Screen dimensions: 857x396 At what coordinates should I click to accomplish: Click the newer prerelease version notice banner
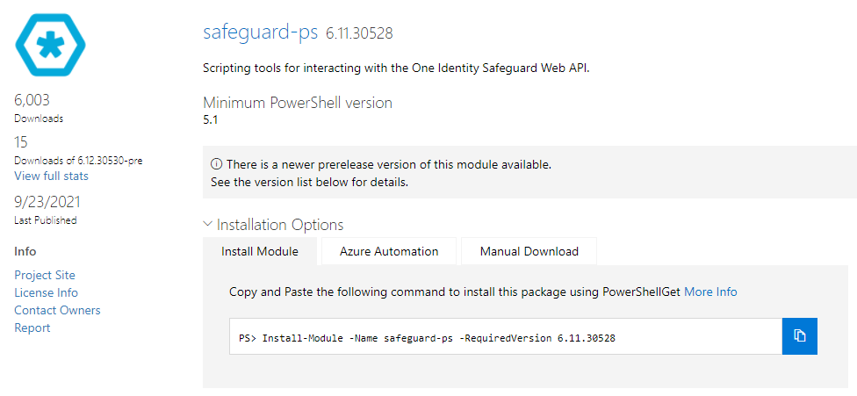tap(529, 172)
